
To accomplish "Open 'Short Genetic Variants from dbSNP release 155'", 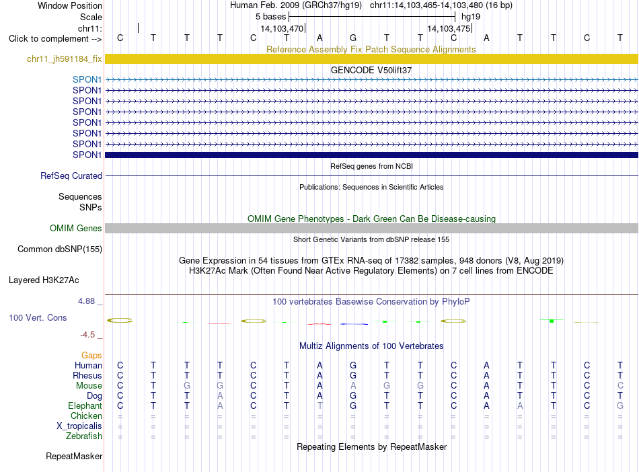I will 371,239.
